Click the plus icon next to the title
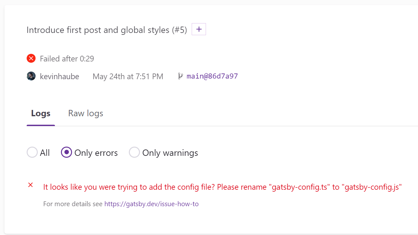Image resolution: width=418 pixels, height=235 pixels. (x=199, y=29)
